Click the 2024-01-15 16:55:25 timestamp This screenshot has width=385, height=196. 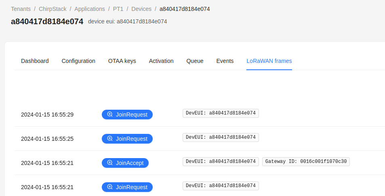click(47, 139)
